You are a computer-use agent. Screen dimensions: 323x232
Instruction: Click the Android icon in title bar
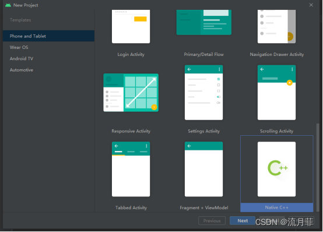click(x=8, y=5)
